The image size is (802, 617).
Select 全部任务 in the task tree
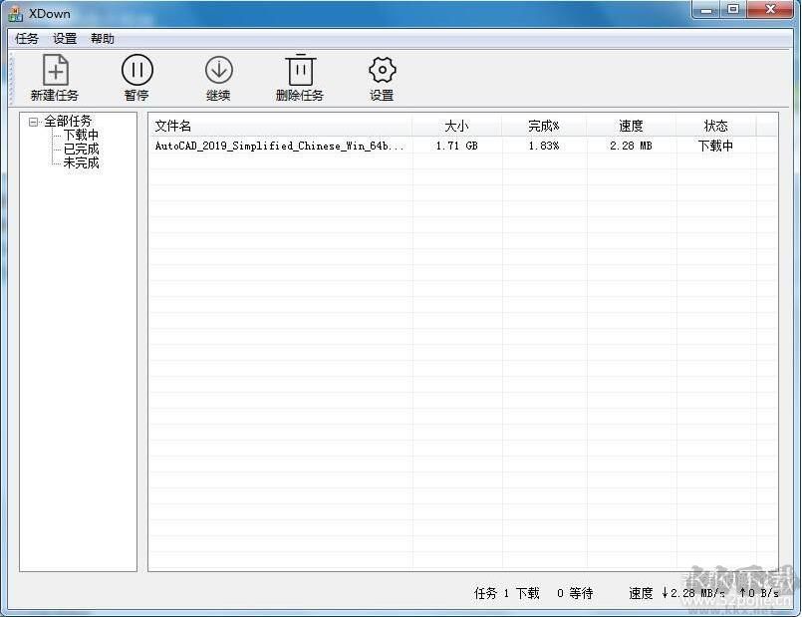coord(68,122)
